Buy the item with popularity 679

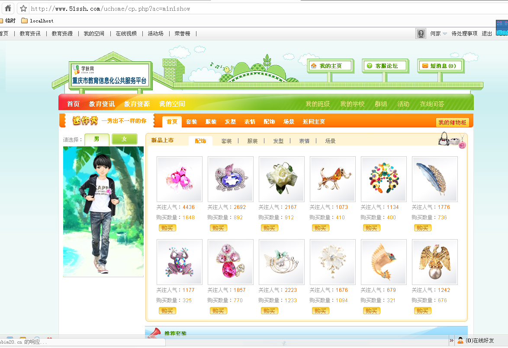click(371, 311)
